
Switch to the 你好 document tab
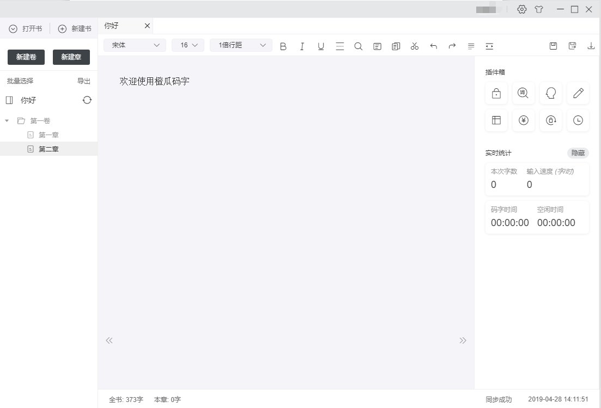coord(112,26)
